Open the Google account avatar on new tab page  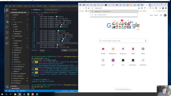(165, 15)
